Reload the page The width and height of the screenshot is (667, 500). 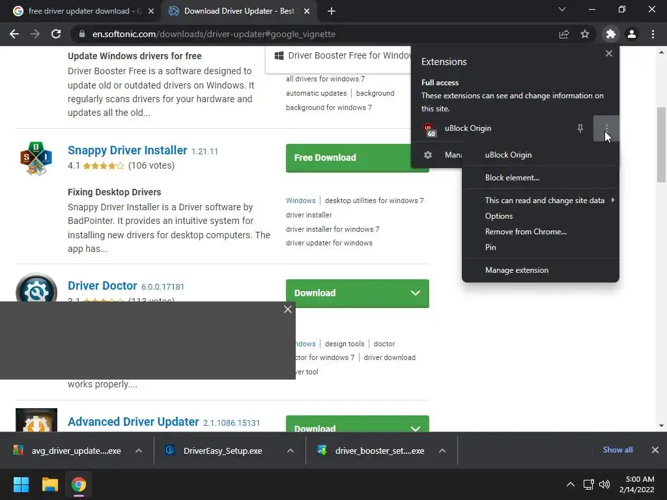pyautogui.click(x=56, y=34)
